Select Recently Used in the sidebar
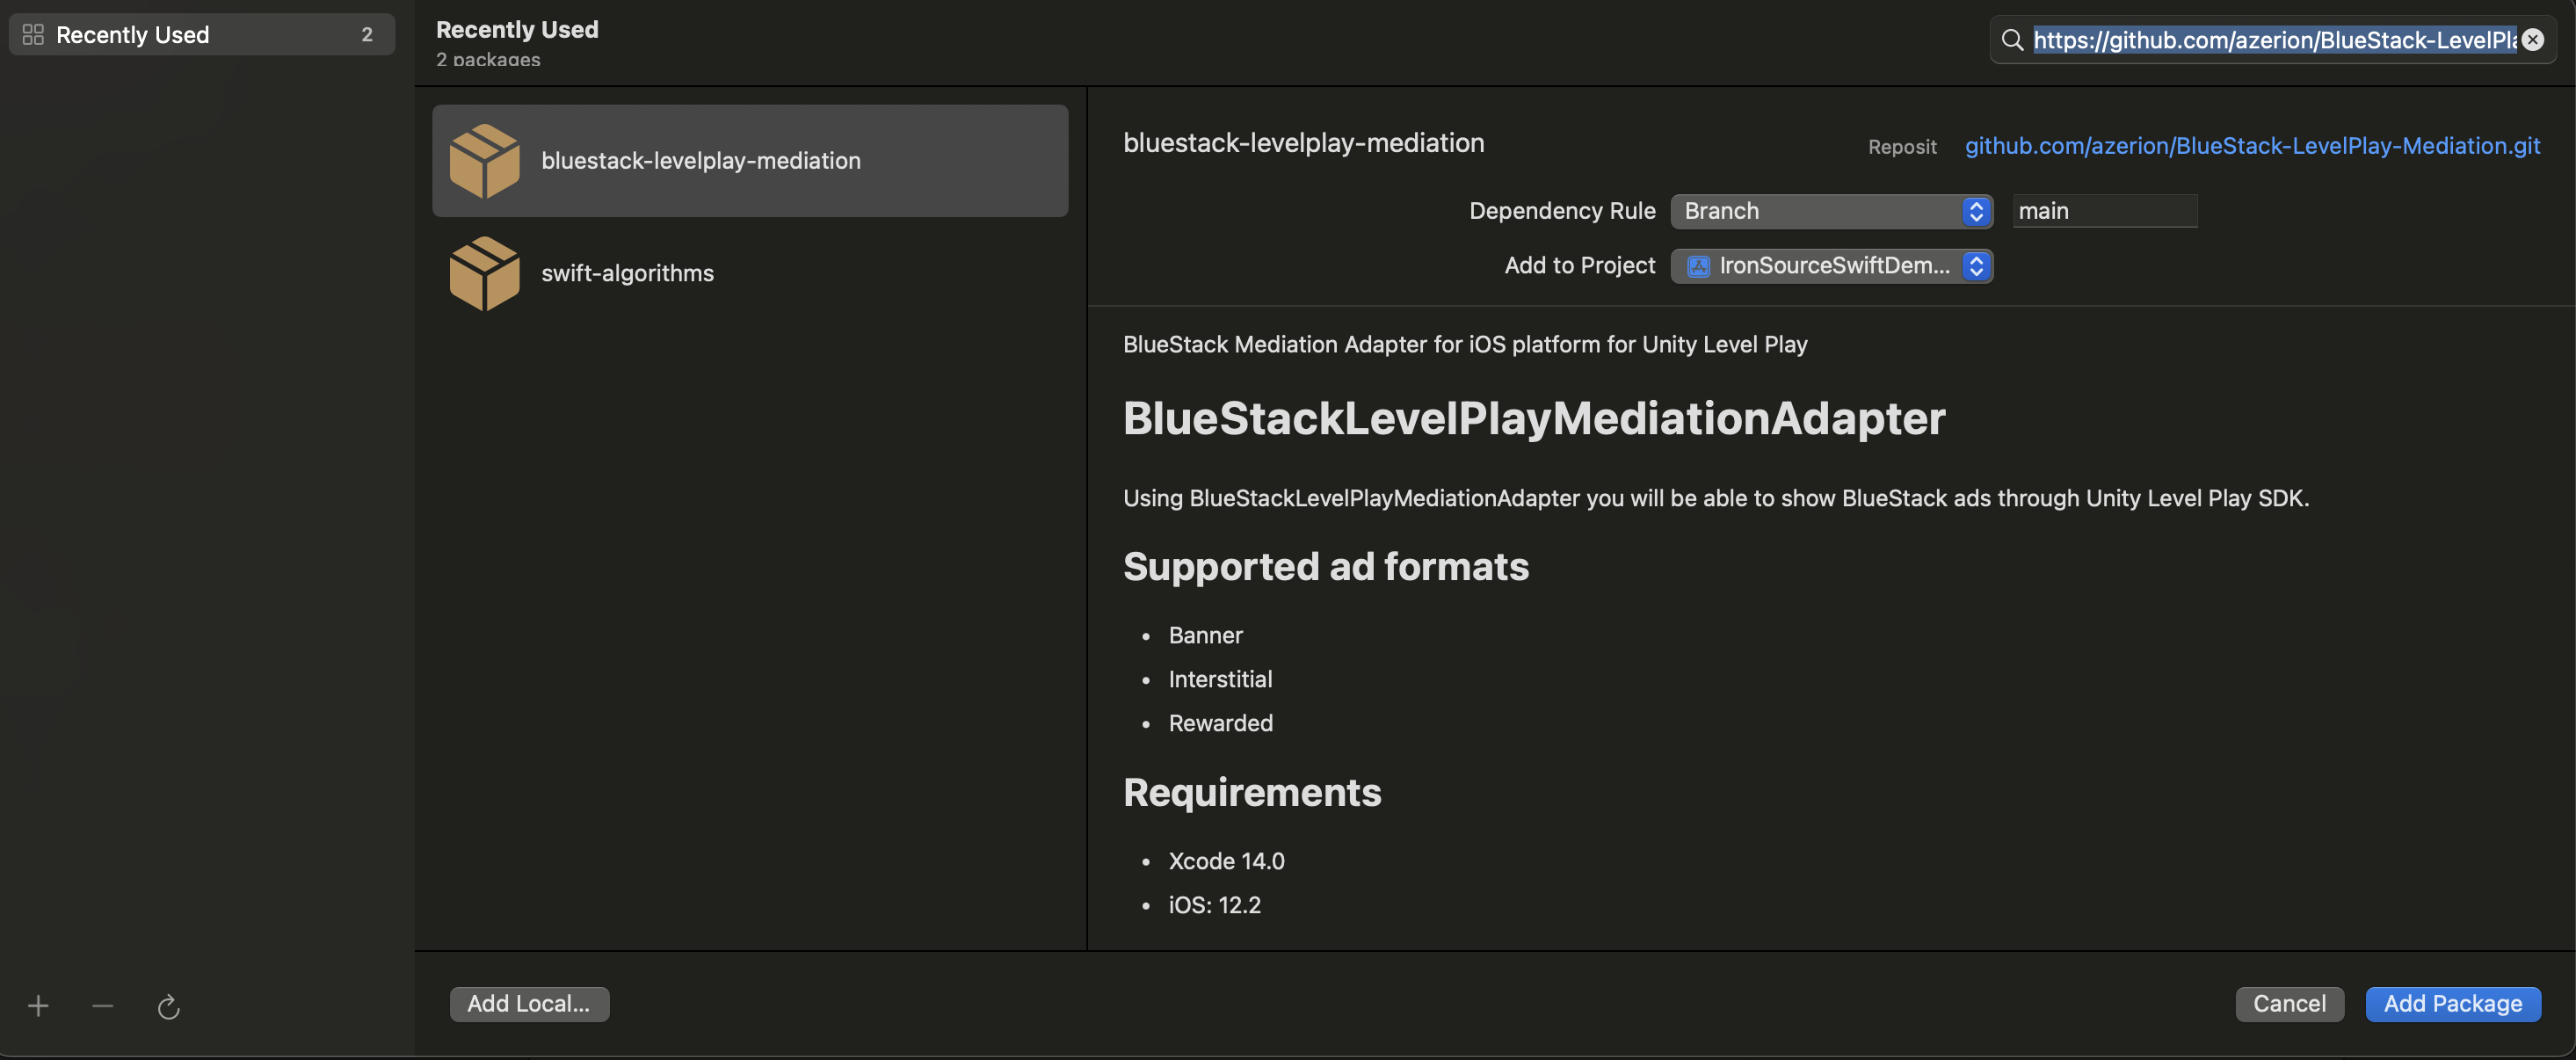This screenshot has width=2576, height=1060. point(202,35)
